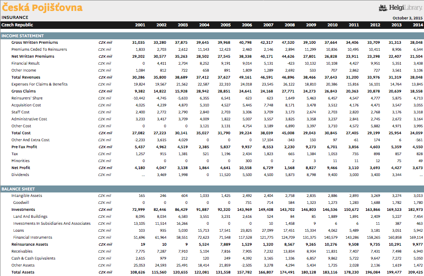Click Other Assets 2006 value -2,505

[246, 265]
